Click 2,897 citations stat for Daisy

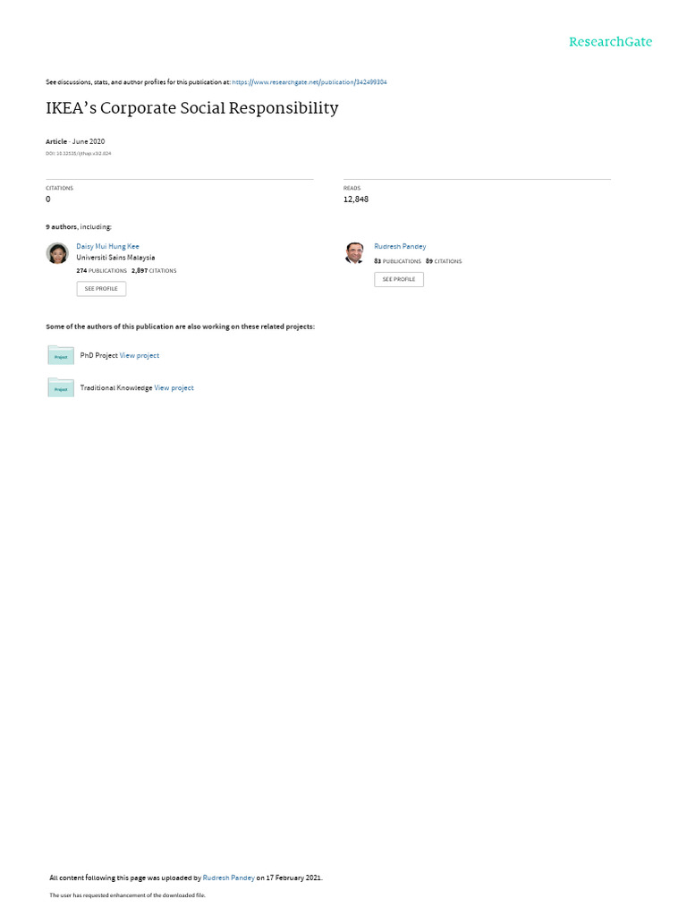coord(154,271)
